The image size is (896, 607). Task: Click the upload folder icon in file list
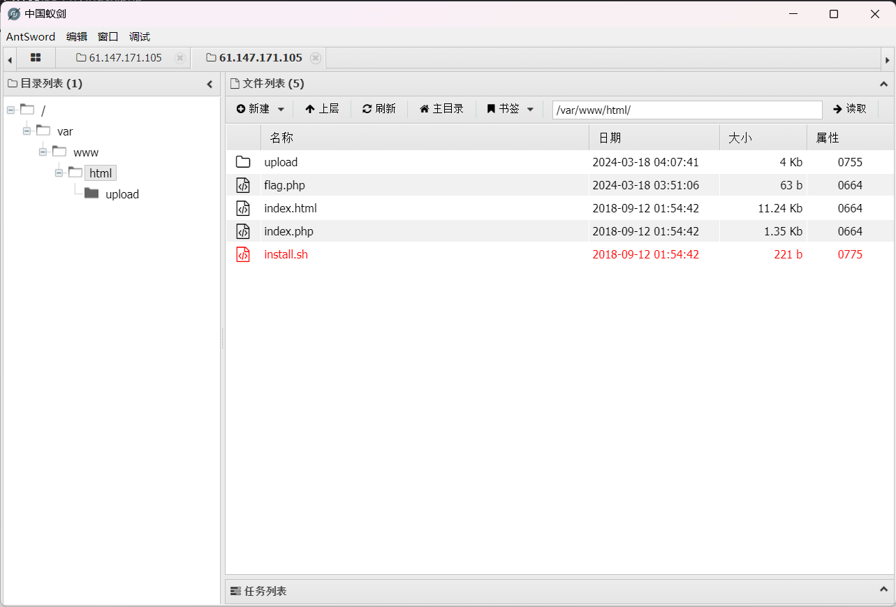tap(243, 162)
